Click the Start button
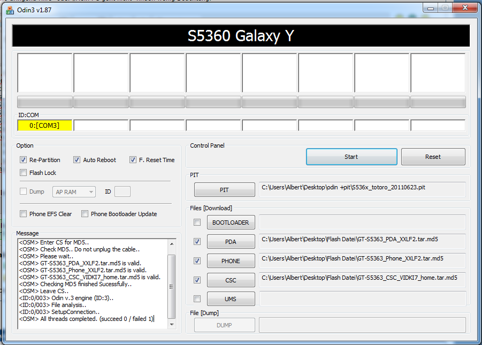 (x=351, y=157)
